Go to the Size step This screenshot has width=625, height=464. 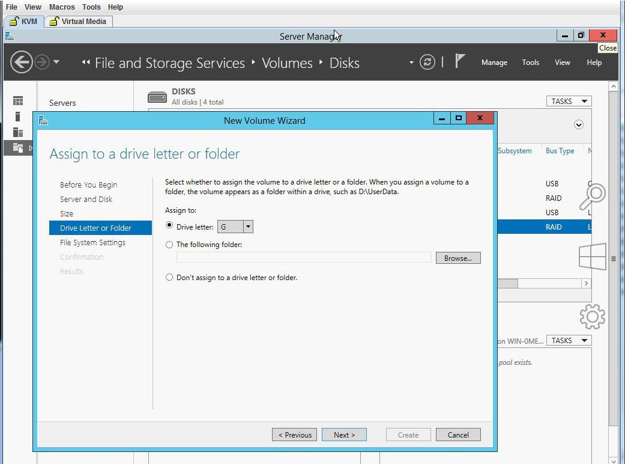coord(67,213)
